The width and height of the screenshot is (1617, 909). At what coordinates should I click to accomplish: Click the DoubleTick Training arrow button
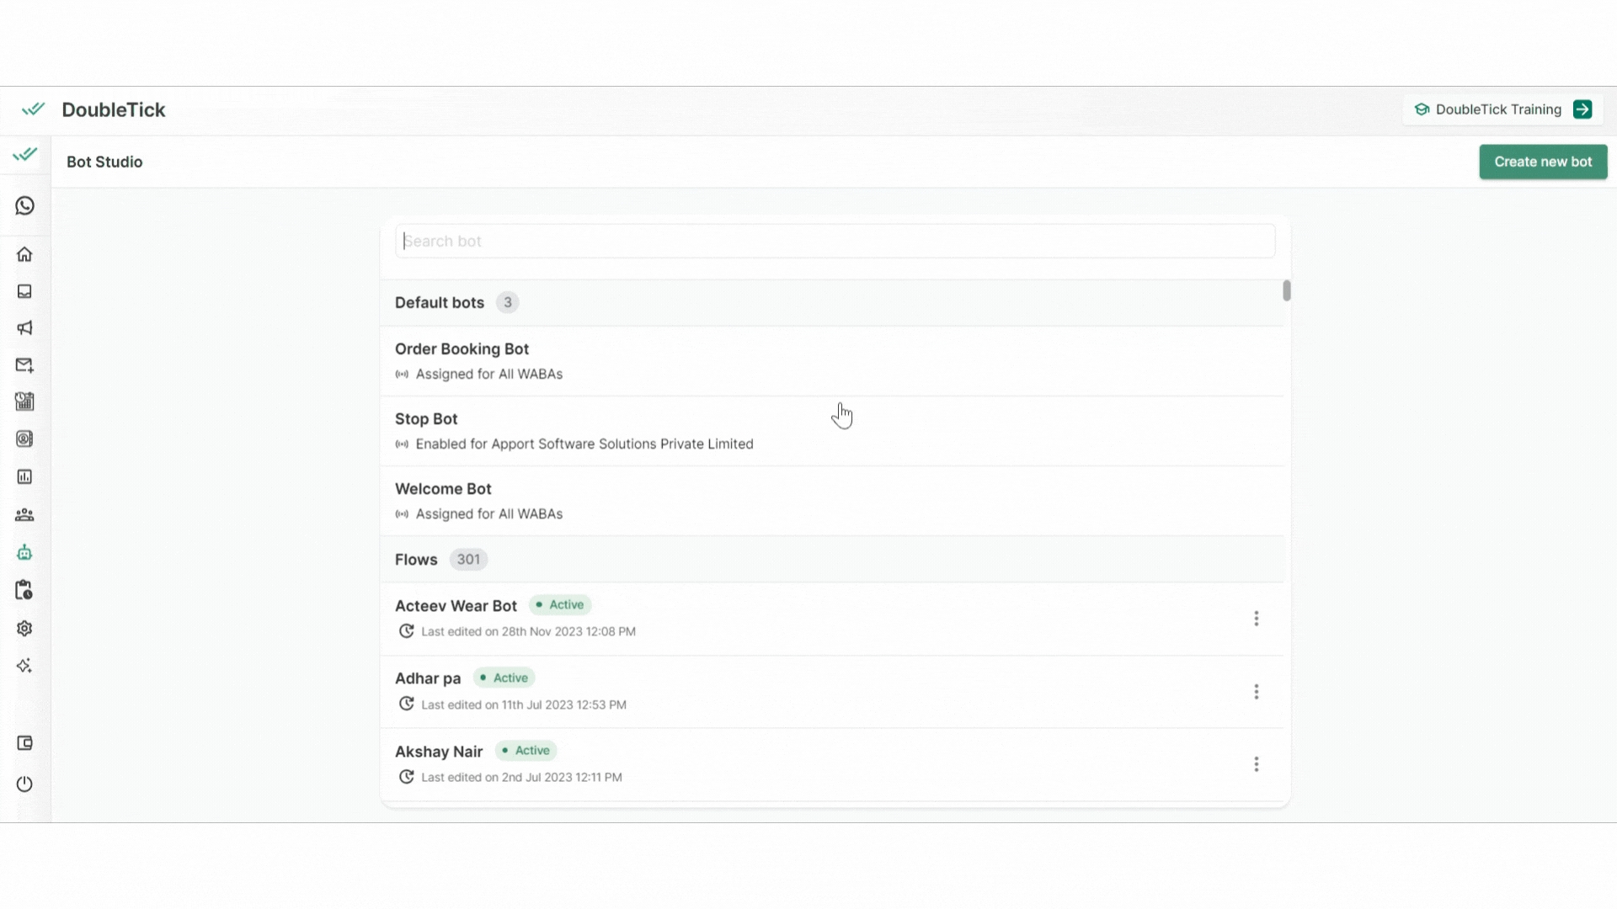(1582, 109)
